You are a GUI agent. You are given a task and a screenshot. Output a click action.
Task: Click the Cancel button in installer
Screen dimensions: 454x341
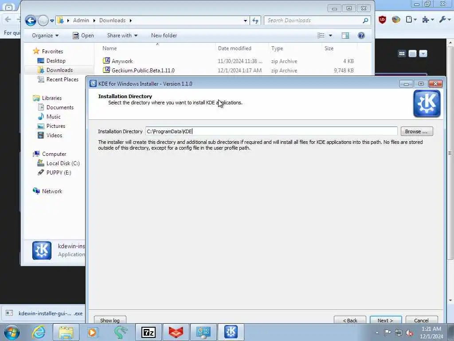tap(421, 320)
